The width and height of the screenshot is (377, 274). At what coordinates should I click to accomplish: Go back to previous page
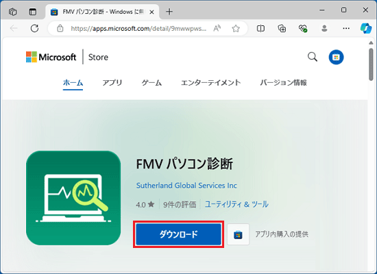pos(14,28)
